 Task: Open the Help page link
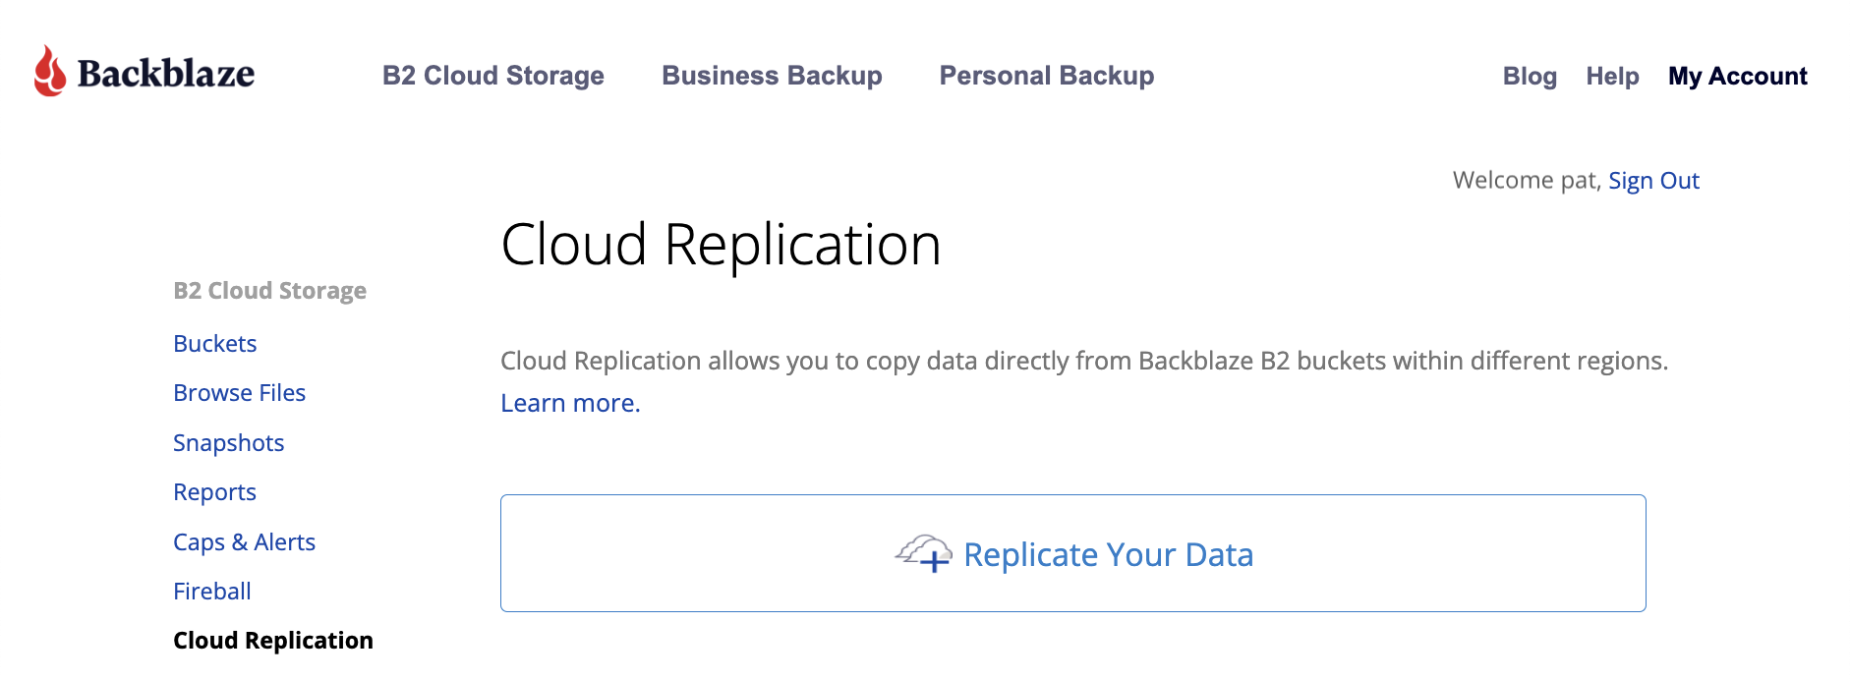[x=1612, y=77]
